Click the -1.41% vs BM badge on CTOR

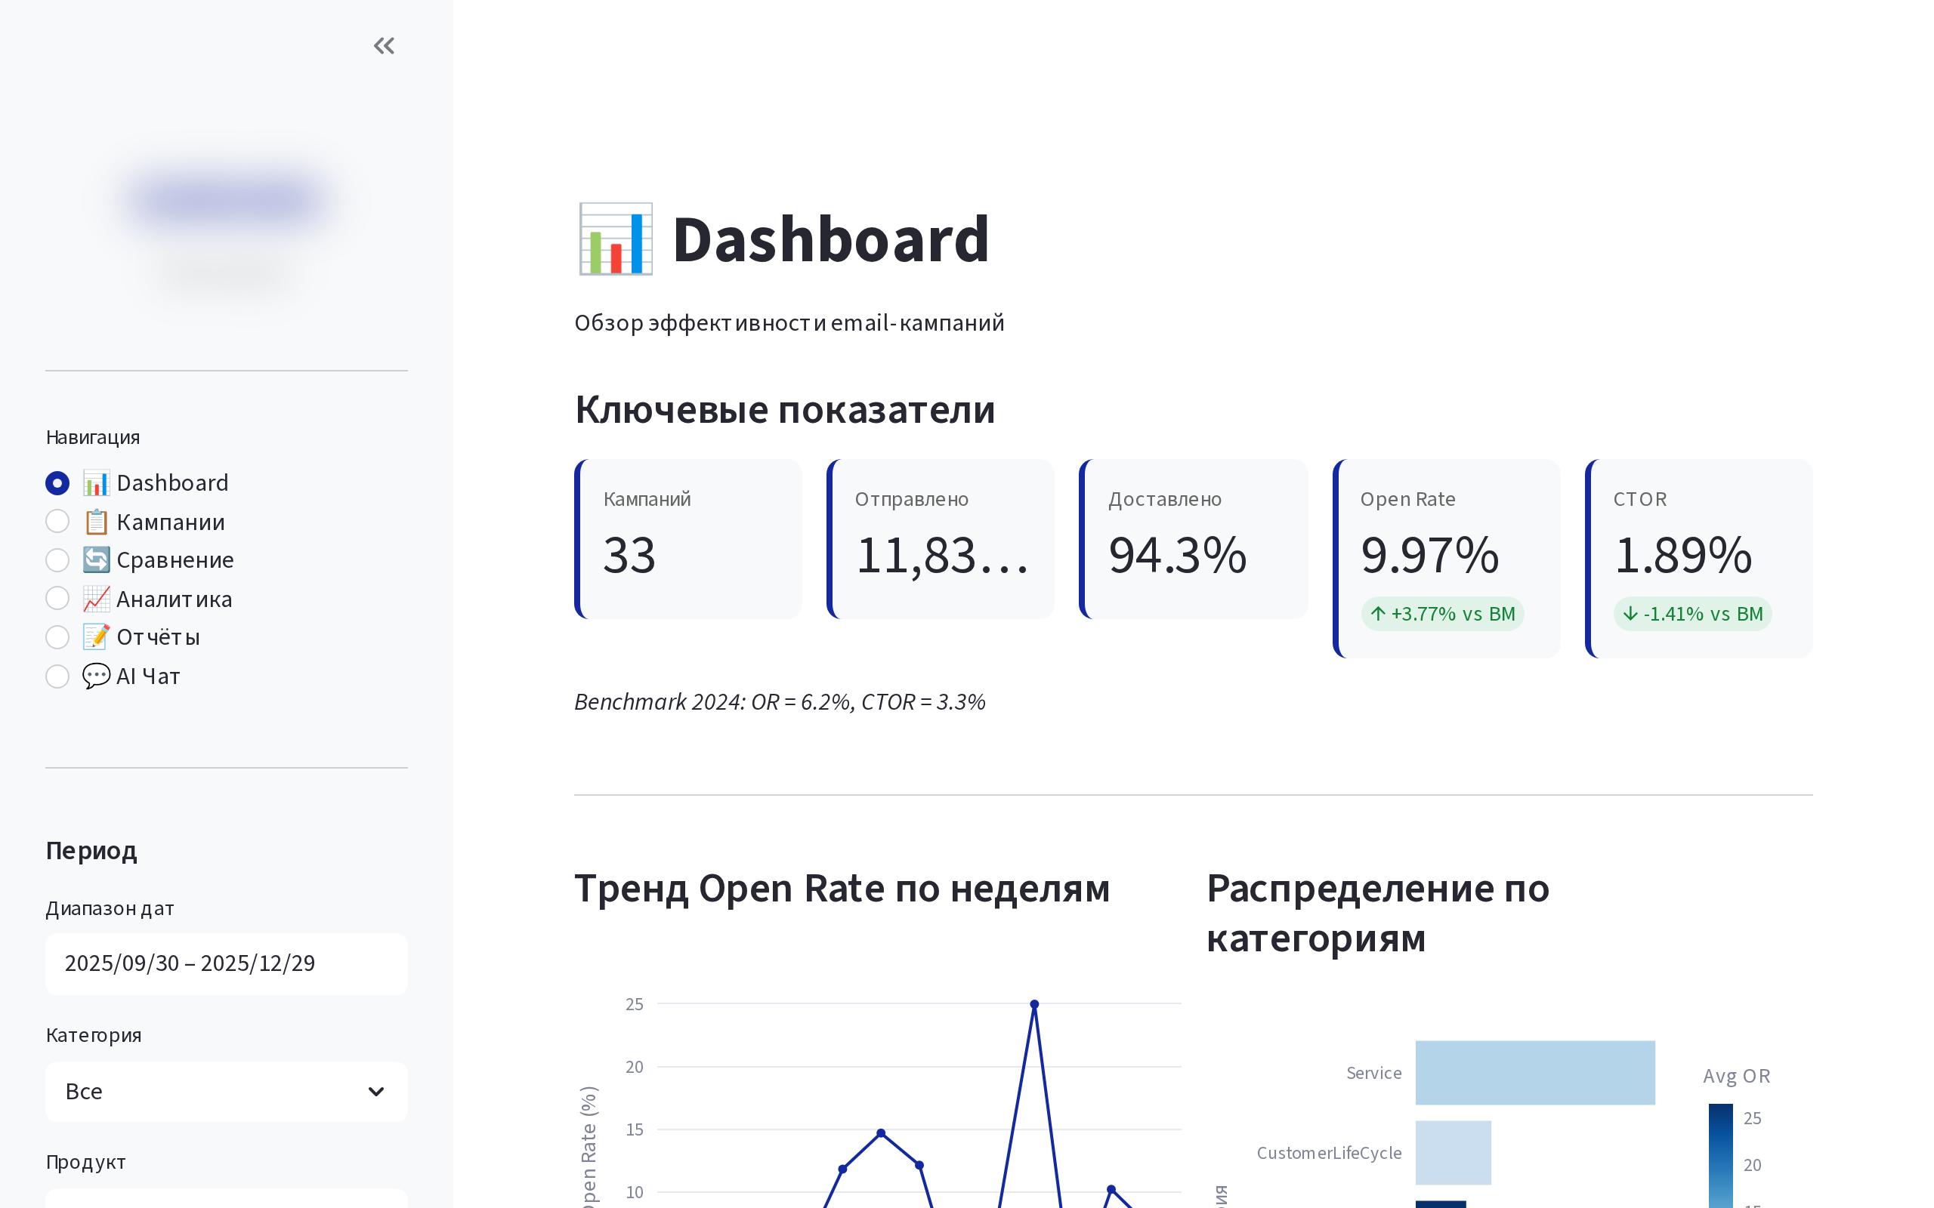1693,614
